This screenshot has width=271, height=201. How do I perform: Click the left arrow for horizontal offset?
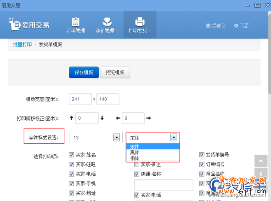click(118, 118)
